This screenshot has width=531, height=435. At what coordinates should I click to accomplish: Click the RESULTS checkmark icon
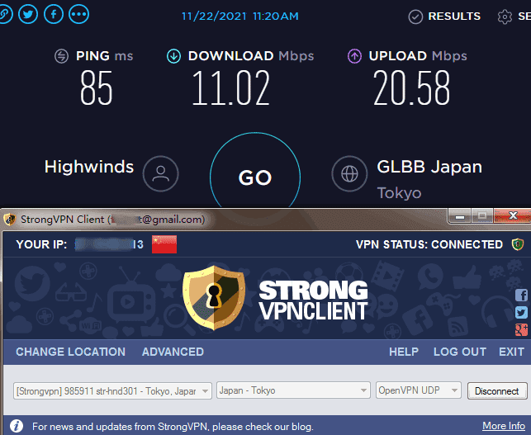click(x=415, y=17)
